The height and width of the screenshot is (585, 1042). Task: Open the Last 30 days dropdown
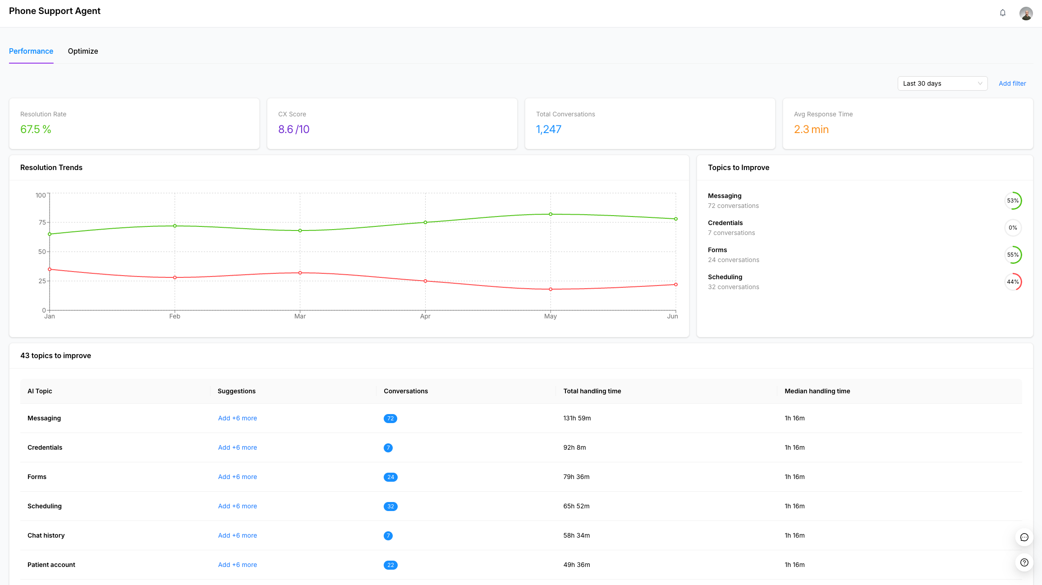click(x=942, y=83)
